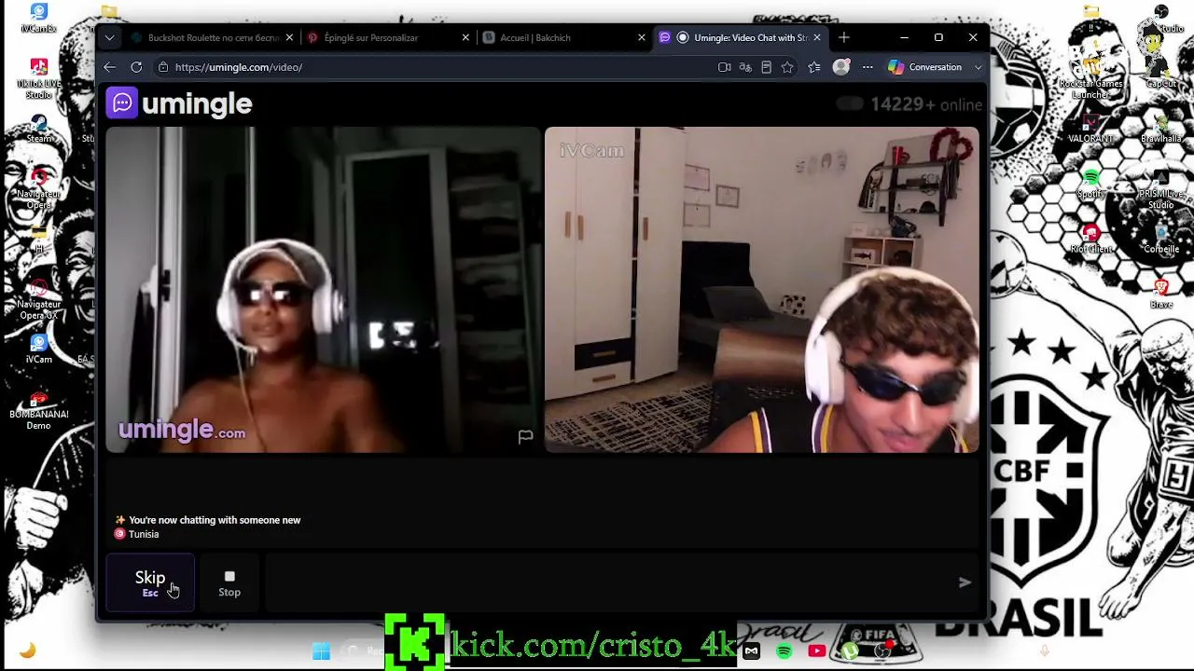The image size is (1194, 671).
Task: Open the reader view icon in address bar
Action: click(766, 67)
